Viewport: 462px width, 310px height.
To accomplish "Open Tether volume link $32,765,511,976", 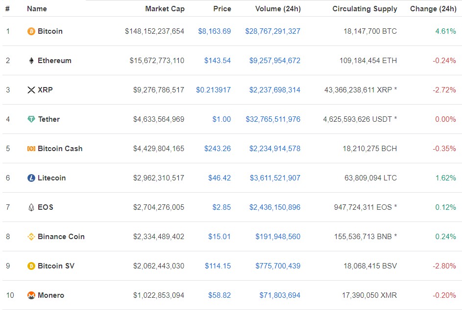I will point(273,119).
